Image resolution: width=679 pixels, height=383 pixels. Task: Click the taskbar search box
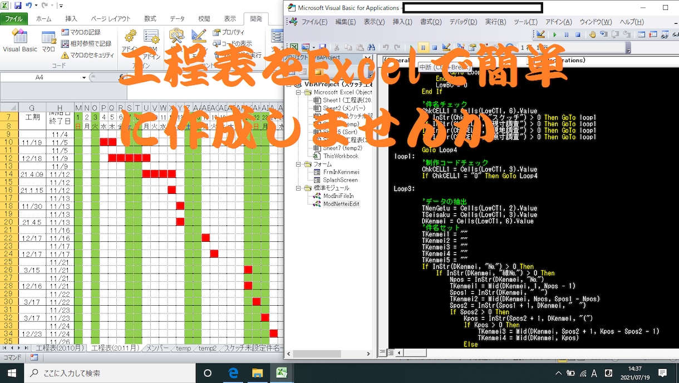109,373
